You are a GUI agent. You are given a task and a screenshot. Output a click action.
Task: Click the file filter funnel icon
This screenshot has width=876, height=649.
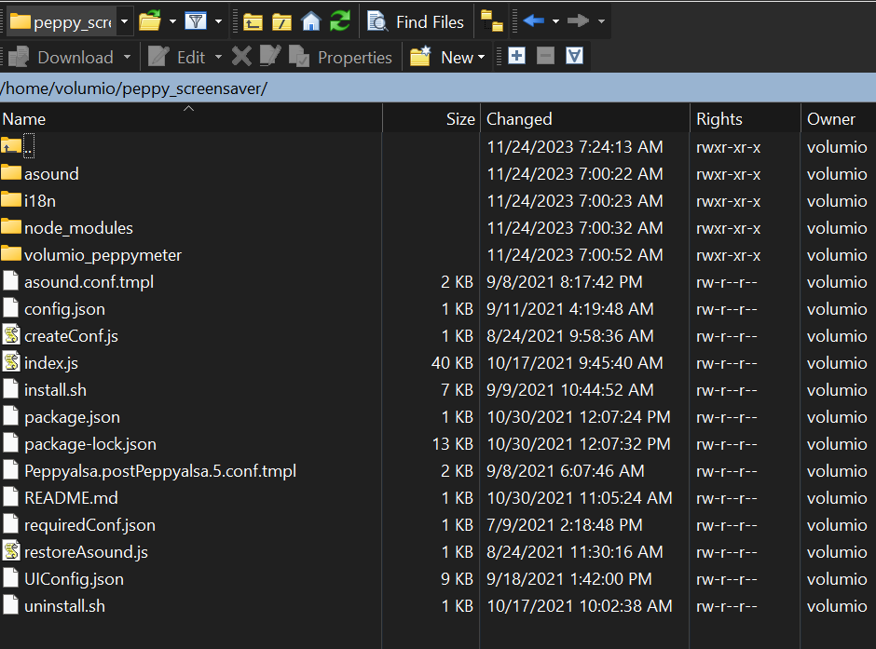pyautogui.click(x=196, y=21)
